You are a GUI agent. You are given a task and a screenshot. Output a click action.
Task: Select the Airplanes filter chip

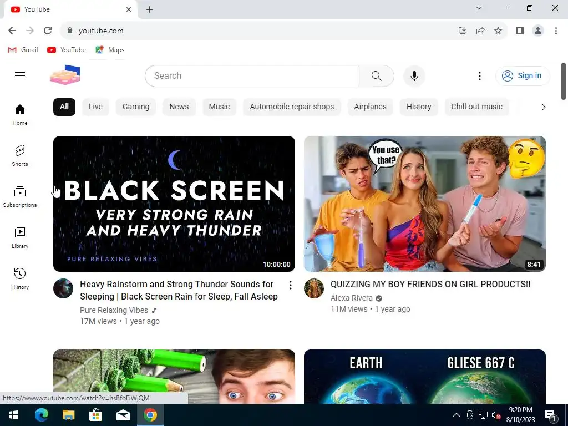pos(370,107)
